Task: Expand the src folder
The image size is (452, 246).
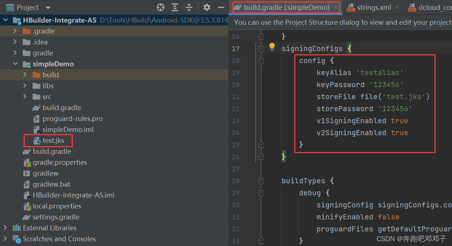Action: point(25,97)
